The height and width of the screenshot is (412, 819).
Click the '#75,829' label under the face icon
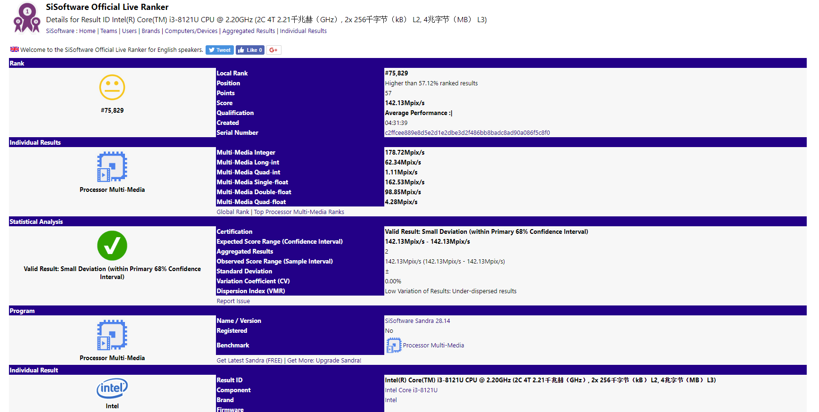pos(112,111)
